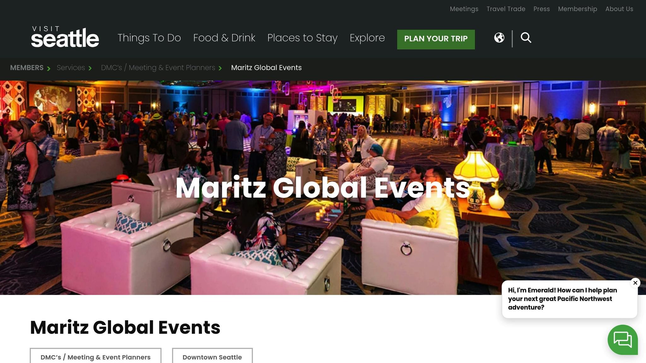646x363 pixels.
Task: Click chevron after MEMBERS breadcrumb
Action: tap(49, 68)
